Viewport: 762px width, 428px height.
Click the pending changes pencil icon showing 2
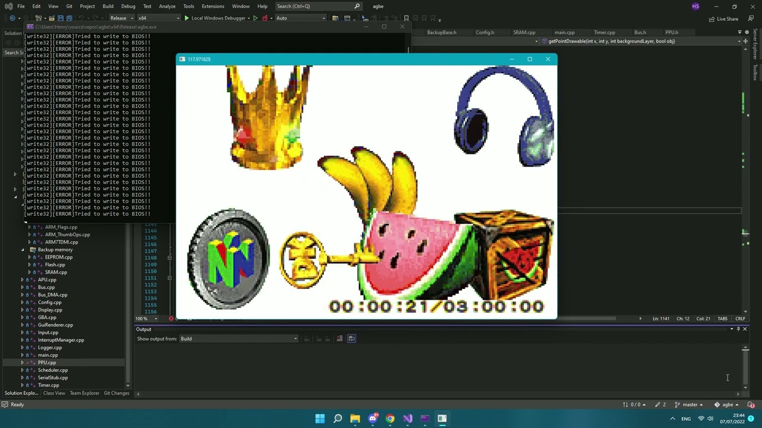pyautogui.click(x=661, y=404)
